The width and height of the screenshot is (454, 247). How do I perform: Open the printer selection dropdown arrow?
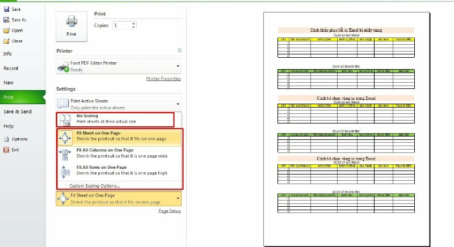coord(178,66)
